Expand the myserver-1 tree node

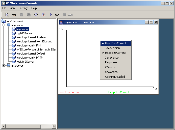(4, 66)
